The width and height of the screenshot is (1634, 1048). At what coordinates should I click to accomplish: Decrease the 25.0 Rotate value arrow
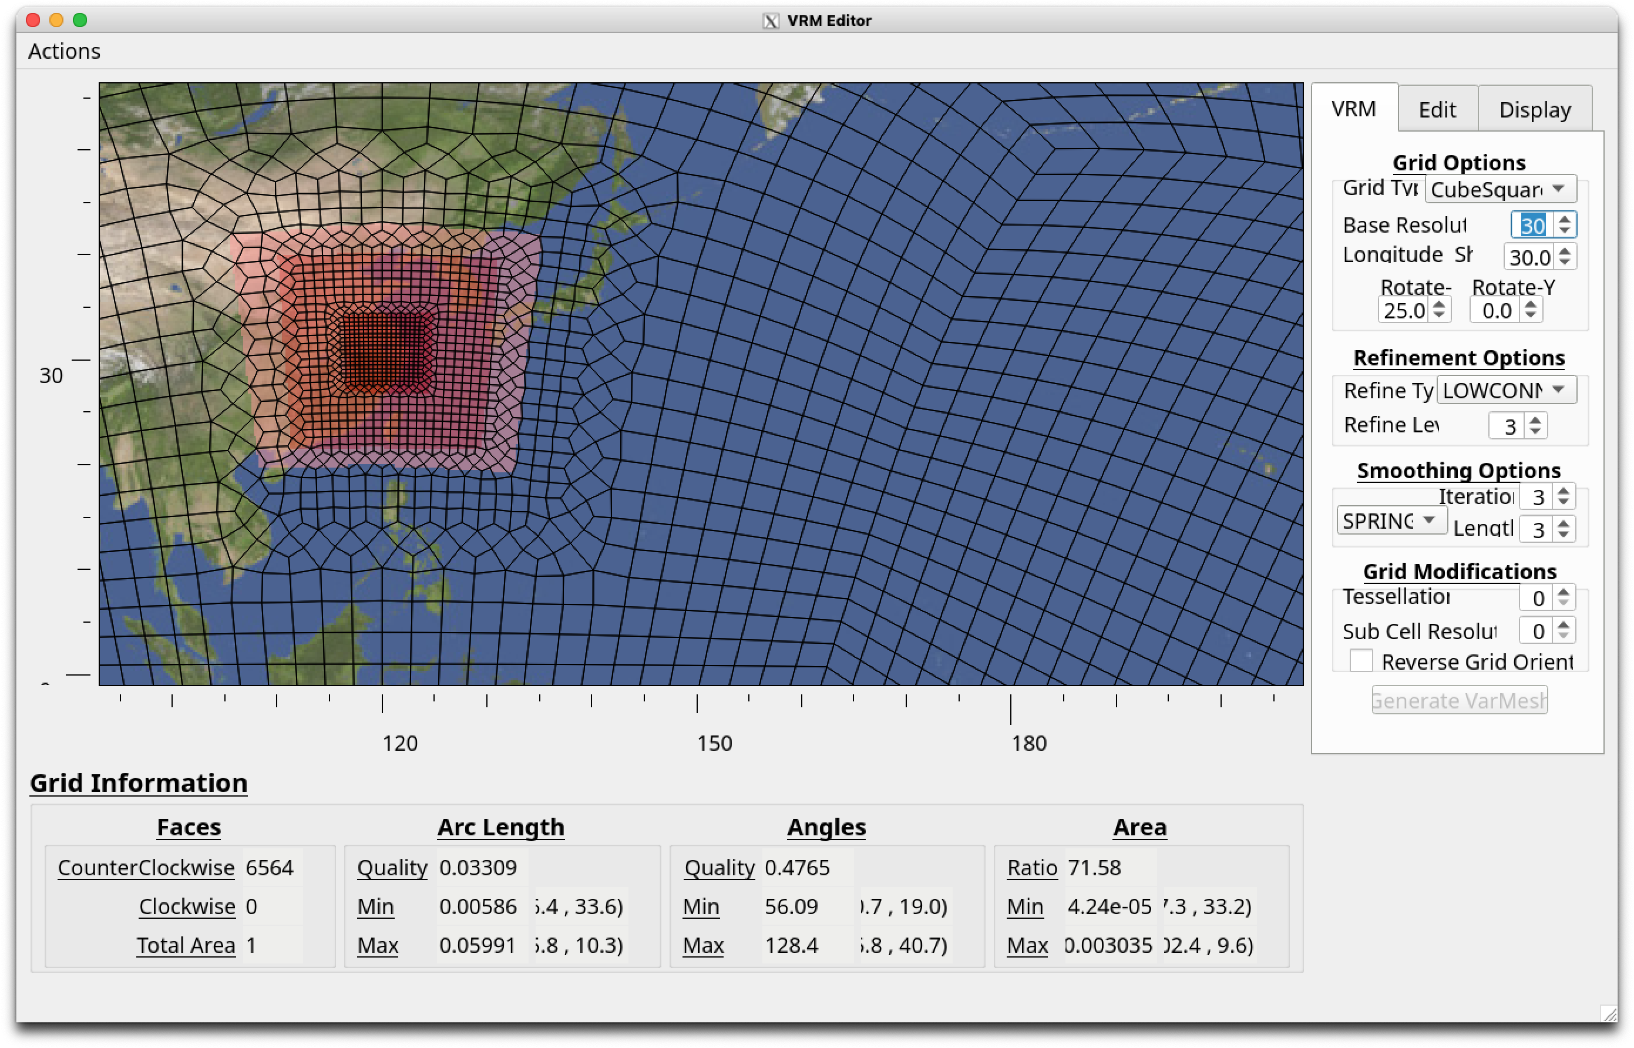(x=1438, y=315)
